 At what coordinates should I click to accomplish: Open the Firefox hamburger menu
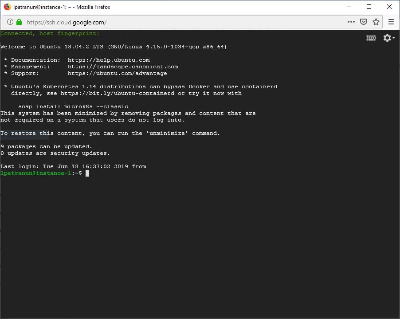[391, 22]
